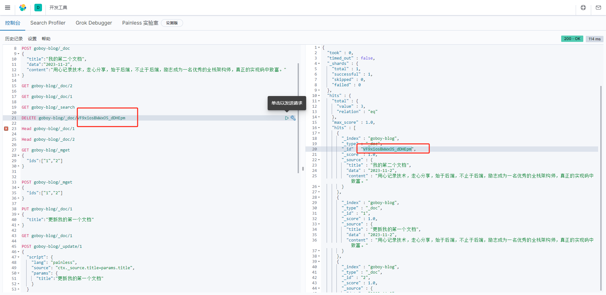Screen dimensions: 606x295
Task: Click the "successful" : 1 response line
Action: [352, 74]
